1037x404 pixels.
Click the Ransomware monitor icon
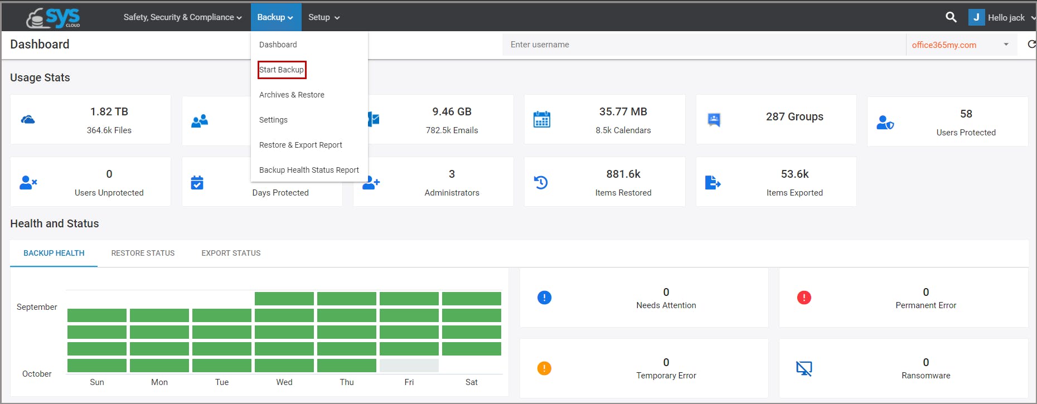pos(804,368)
